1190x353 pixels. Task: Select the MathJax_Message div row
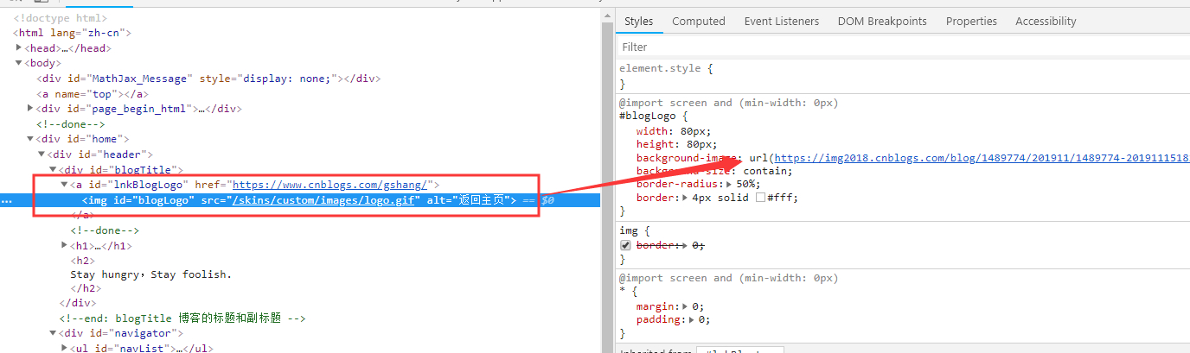point(208,79)
